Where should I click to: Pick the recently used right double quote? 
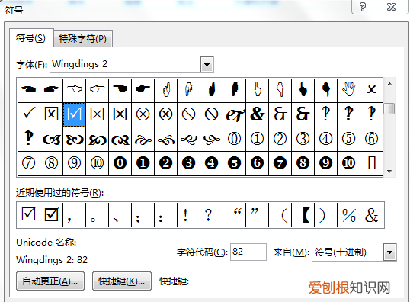coord(258,215)
